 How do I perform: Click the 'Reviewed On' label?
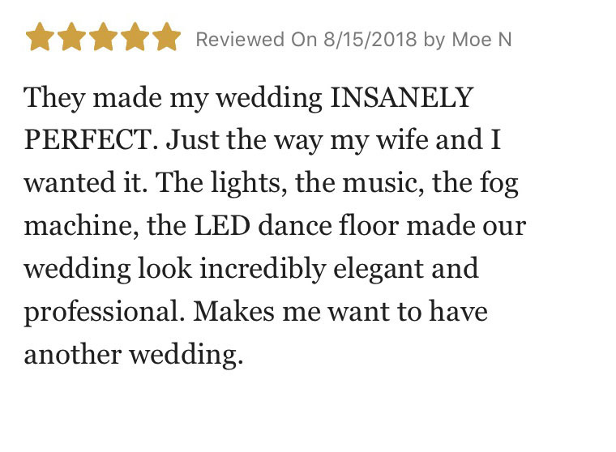click(x=257, y=40)
